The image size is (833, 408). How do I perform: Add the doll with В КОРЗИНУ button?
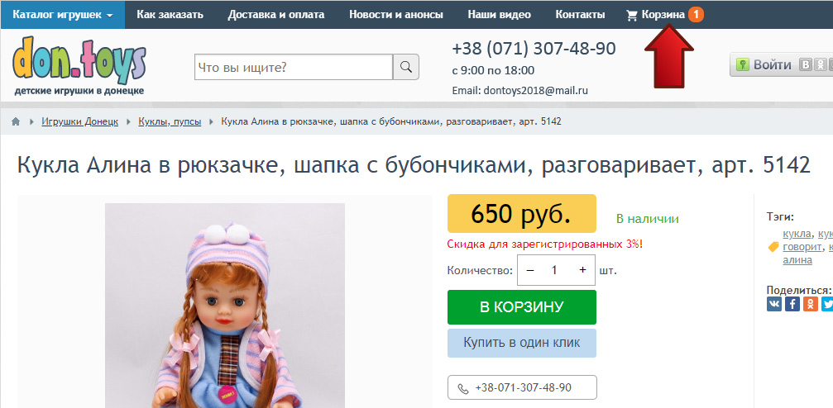[522, 307]
